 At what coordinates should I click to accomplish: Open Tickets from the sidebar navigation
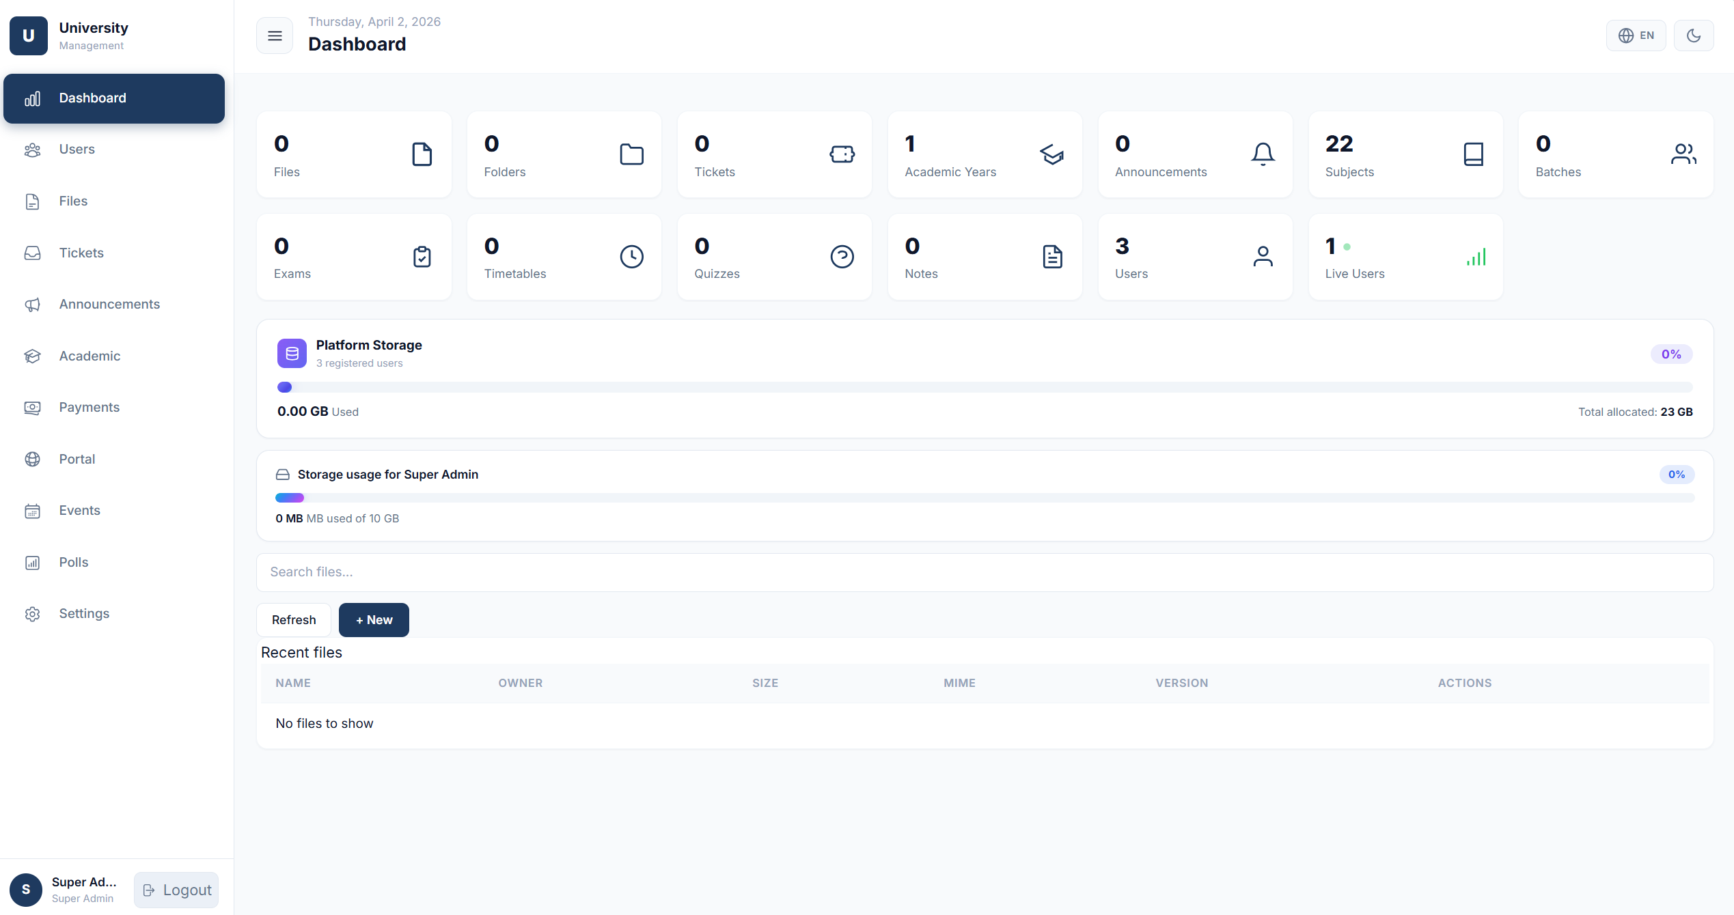[81, 253]
